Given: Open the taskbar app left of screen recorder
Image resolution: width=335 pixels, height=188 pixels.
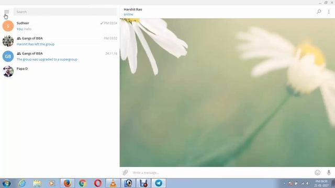Looking at the screenshot, I should pyautogui.click(x=128, y=183).
